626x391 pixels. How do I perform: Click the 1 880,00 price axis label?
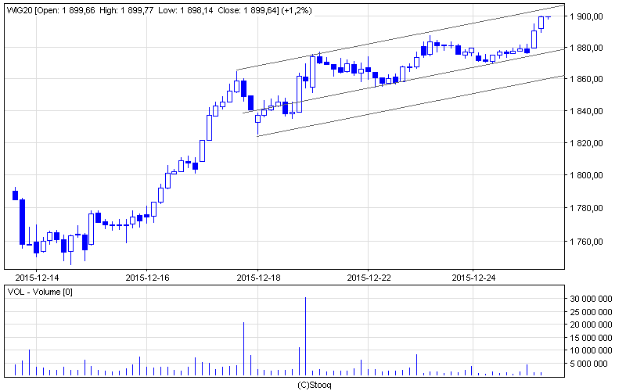[x=586, y=48]
